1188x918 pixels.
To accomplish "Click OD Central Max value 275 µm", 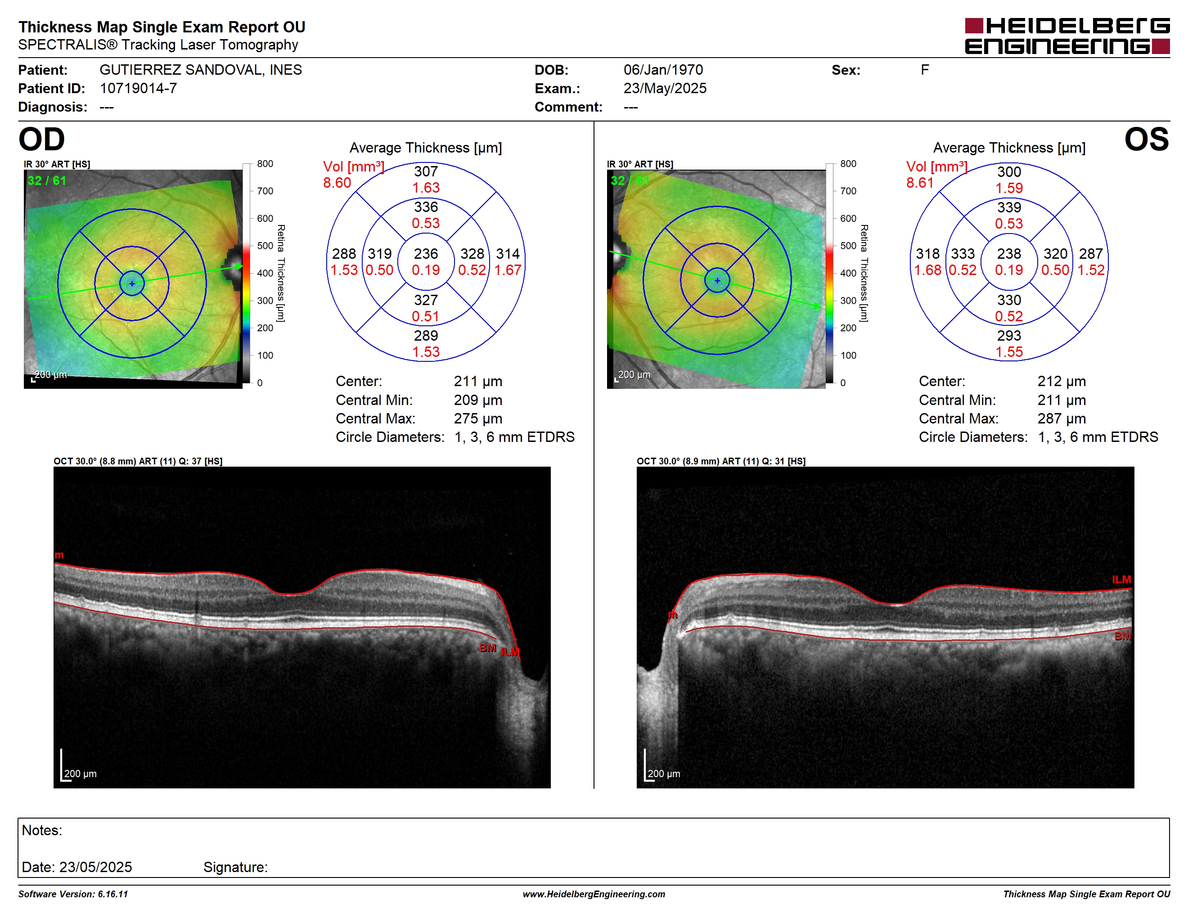I will pyautogui.click(x=478, y=419).
